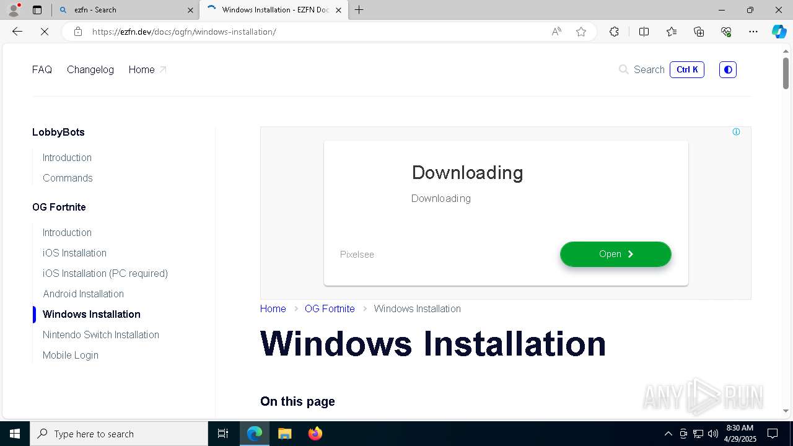This screenshot has height=446, width=793.
Task: Click the LobbyBots sidebar heading
Action: [x=58, y=132]
